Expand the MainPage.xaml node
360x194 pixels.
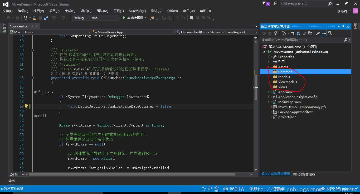click(x=268, y=102)
